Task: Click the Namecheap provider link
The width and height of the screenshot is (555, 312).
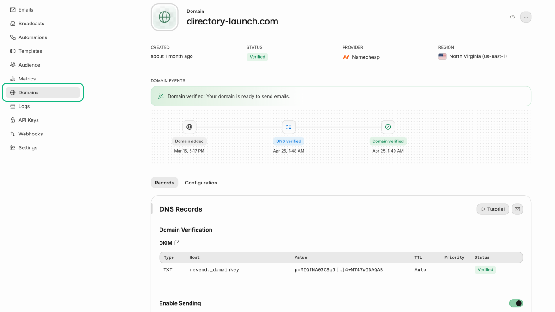Action: tap(365, 57)
